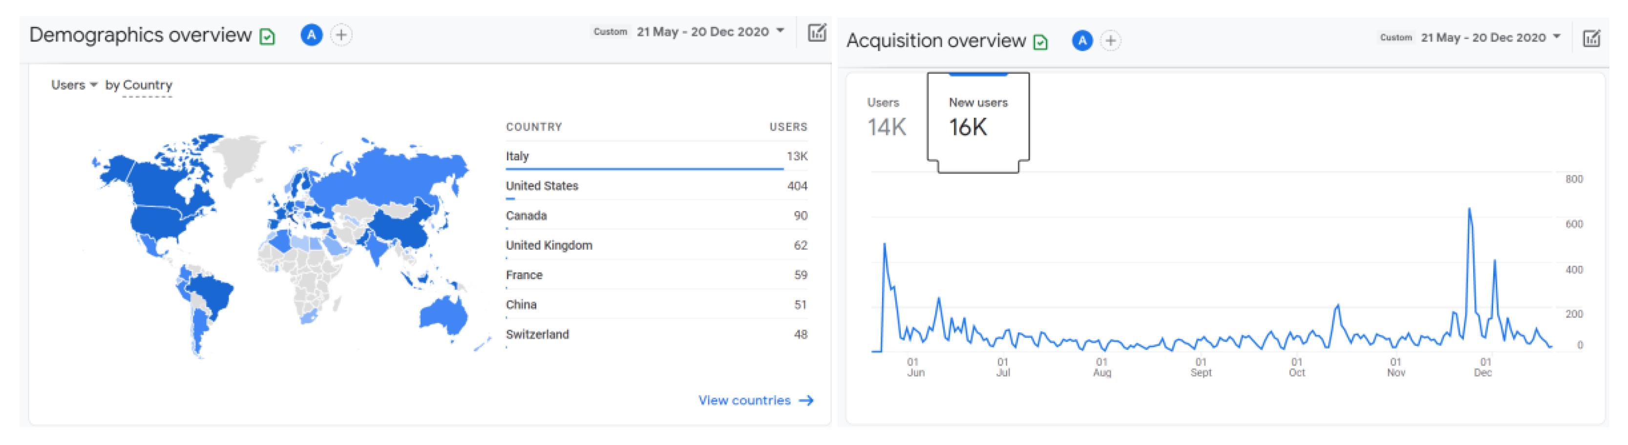Select the Users 14K metric tab
This screenshot has width=1628, height=445.
[x=886, y=118]
